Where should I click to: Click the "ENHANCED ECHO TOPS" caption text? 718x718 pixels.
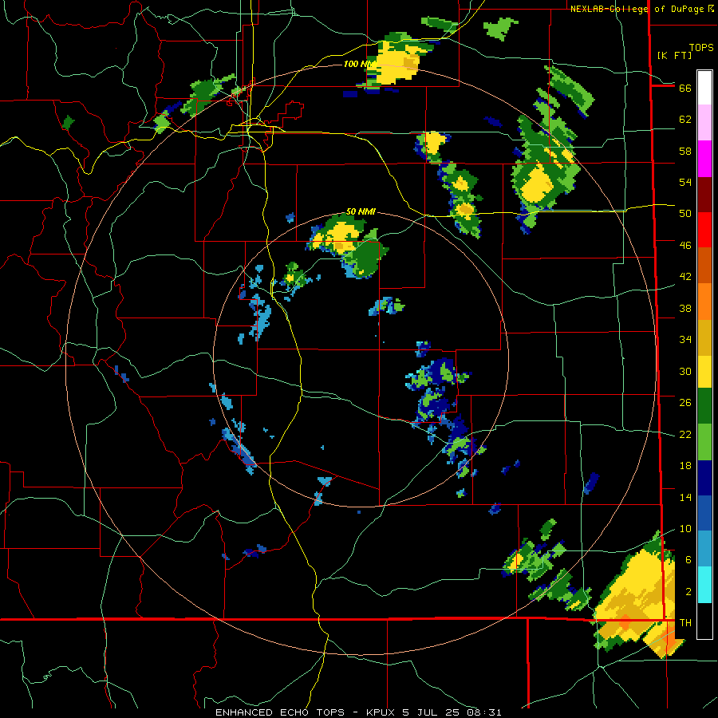pyautogui.click(x=280, y=712)
